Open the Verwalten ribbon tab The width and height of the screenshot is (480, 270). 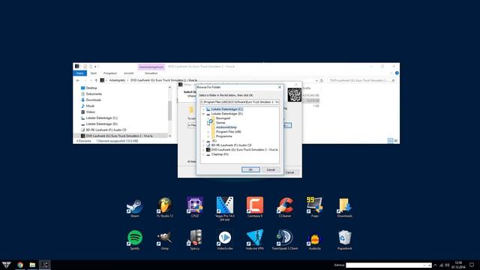click(x=151, y=73)
